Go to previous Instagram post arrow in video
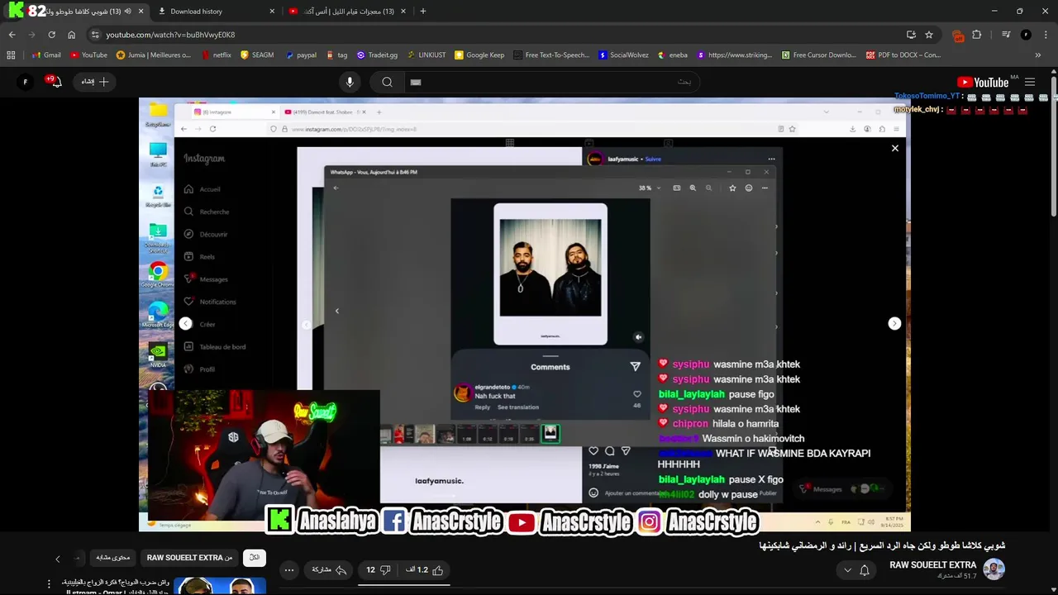The image size is (1058, 595). click(x=185, y=324)
